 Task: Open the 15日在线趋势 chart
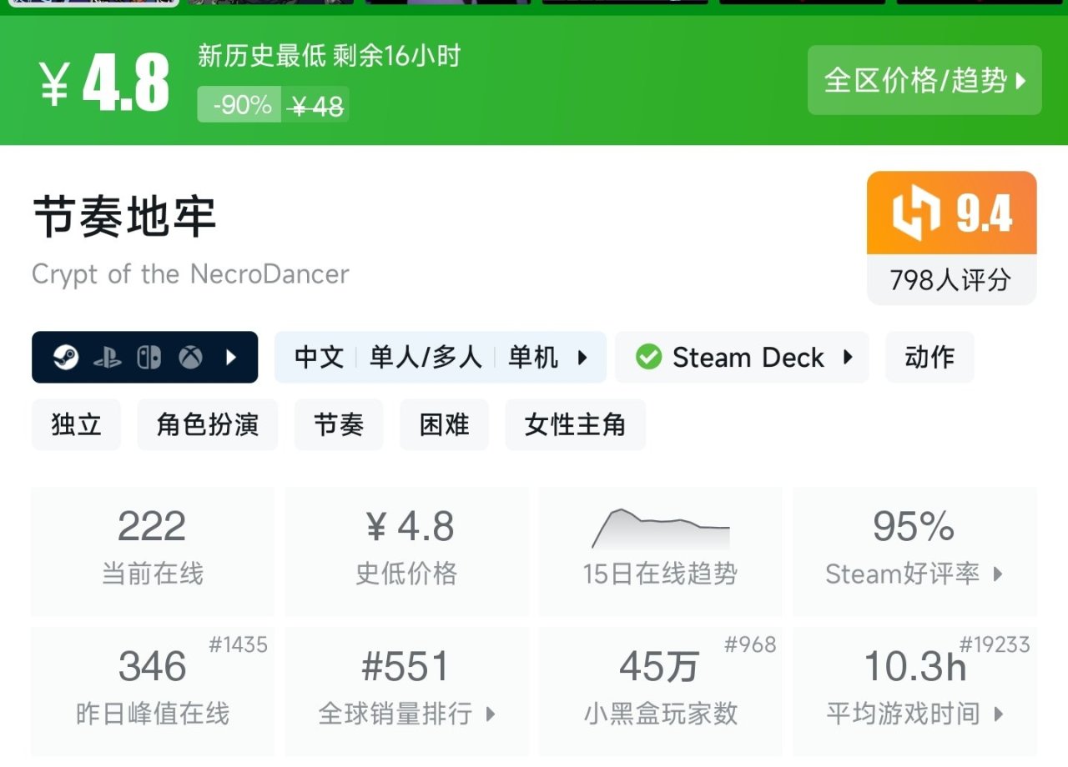(660, 551)
